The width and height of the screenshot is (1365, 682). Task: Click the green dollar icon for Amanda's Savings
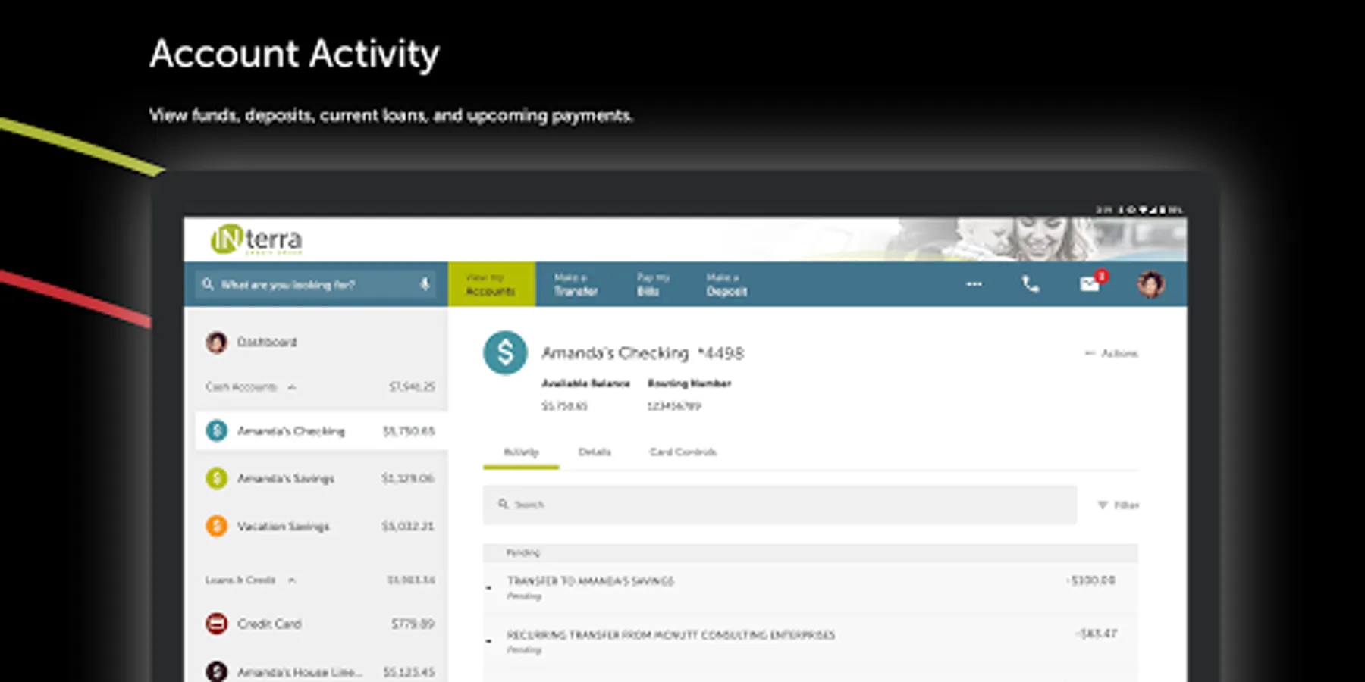pos(217,478)
